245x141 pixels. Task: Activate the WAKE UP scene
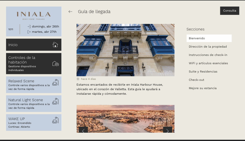(34, 122)
